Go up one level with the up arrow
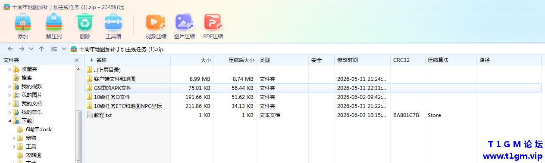The width and height of the screenshot is (545, 163). [x=41, y=49]
